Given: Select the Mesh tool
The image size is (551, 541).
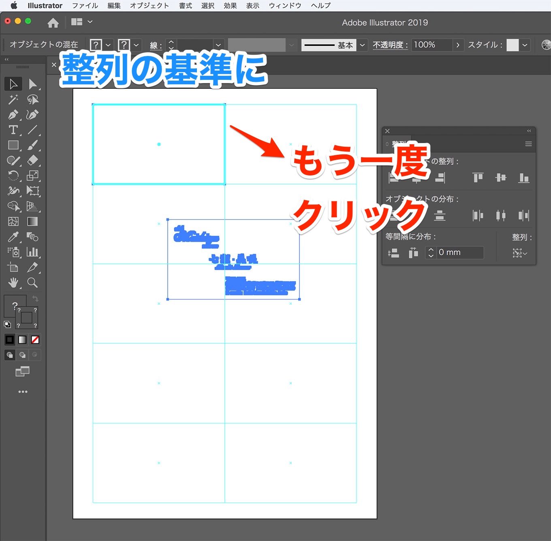Looking at the screenshot, I should point(13,221).
